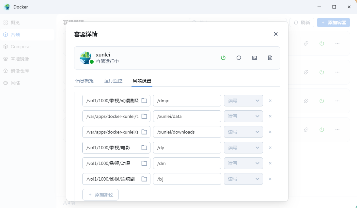Select the 容器设置 tab
Screen dimensions: 357x208
tap(142, 81)
